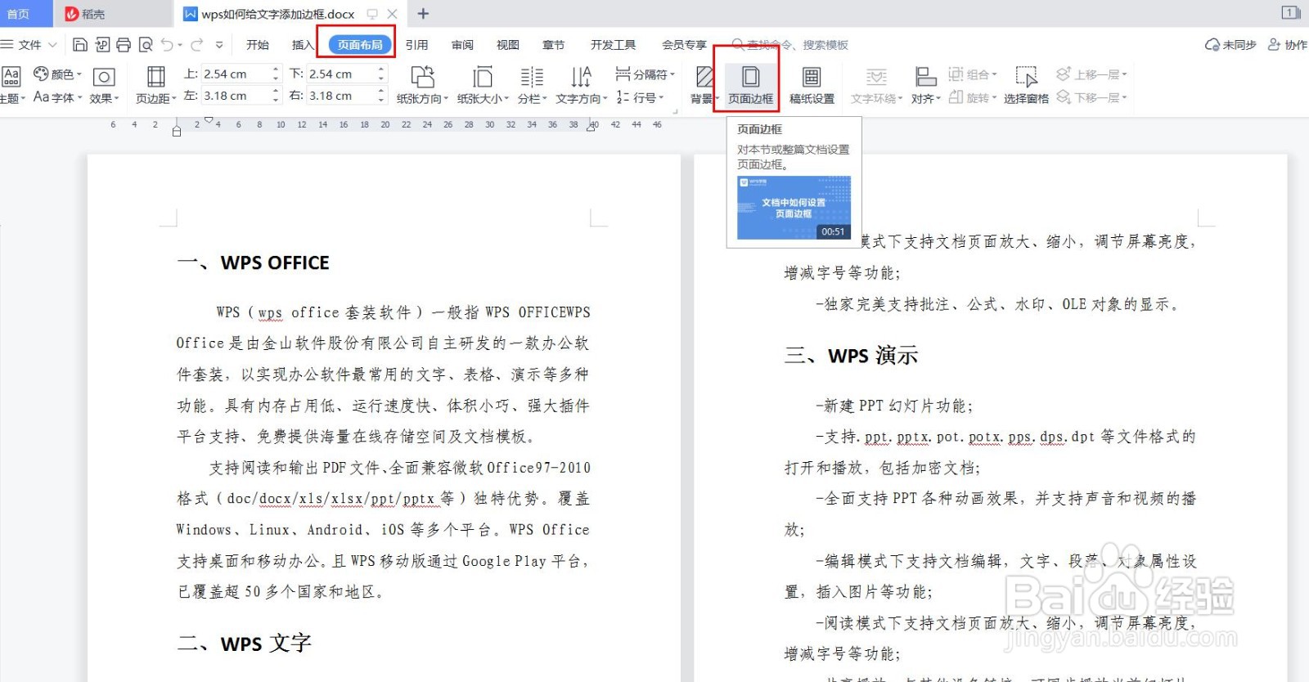Open the 主题 theme gallery

[x=11, y=85]
